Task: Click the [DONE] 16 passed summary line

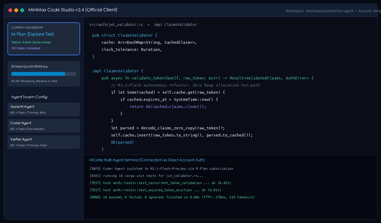Action: click(172, 197)
